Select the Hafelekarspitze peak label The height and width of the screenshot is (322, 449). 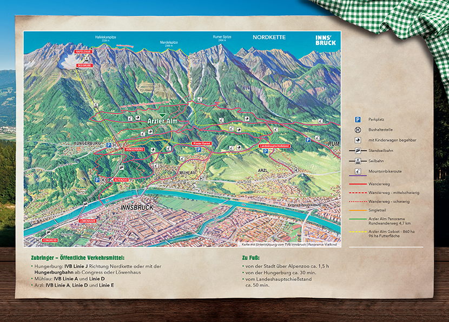105,37
